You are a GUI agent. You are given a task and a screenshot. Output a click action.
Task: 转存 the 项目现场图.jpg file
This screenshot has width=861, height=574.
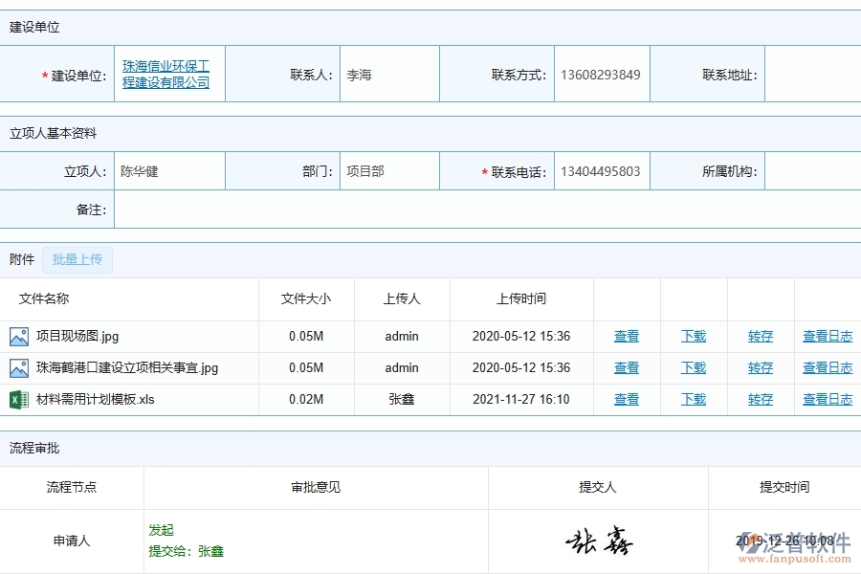[760, 336]
